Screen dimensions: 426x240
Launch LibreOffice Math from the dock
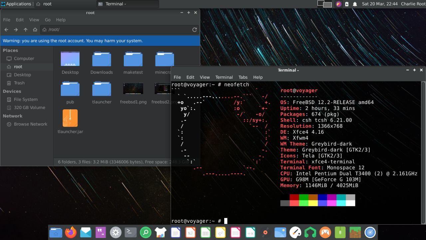point(250,232)
